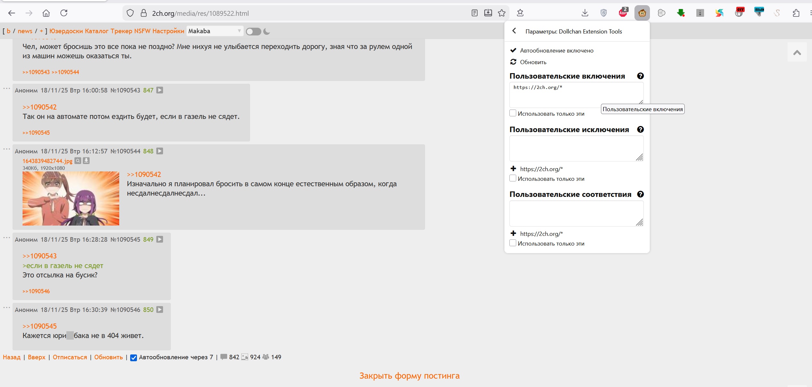812x387 pixels.
Task: Click the browser downloads arrow icon
Action: pos(585,13)
